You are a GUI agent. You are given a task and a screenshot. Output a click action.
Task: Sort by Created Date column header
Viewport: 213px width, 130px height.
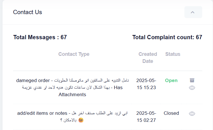[x=148, y=58]
